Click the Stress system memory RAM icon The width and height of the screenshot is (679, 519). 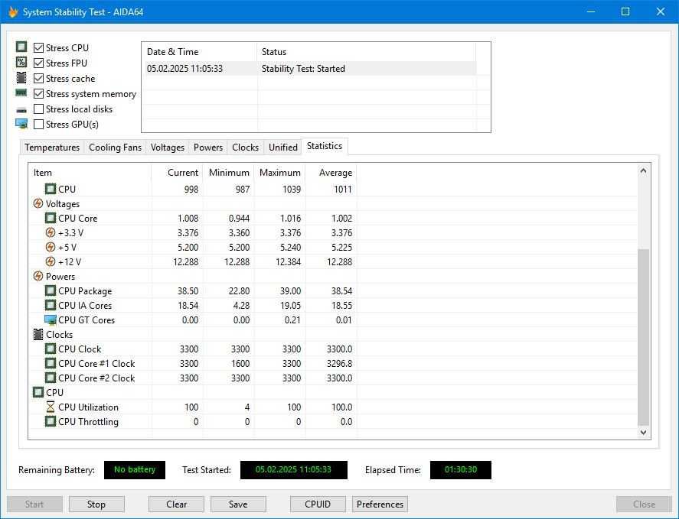pyautogui.click(x=21, y=93)
